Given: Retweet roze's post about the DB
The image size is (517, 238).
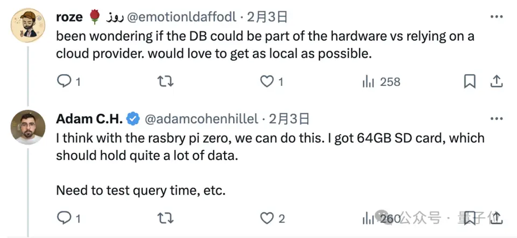Looking at the screenshot, I should 165,81.
